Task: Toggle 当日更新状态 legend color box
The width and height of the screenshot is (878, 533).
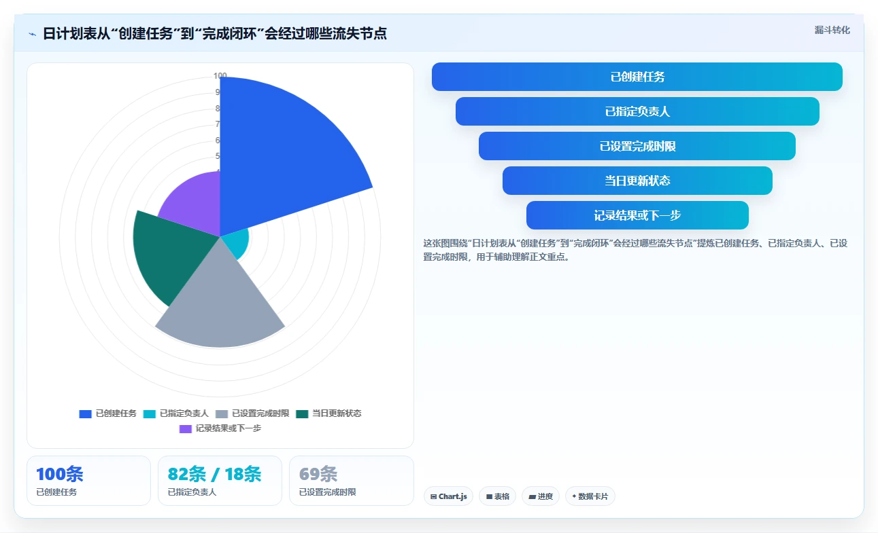Action: 302,413
